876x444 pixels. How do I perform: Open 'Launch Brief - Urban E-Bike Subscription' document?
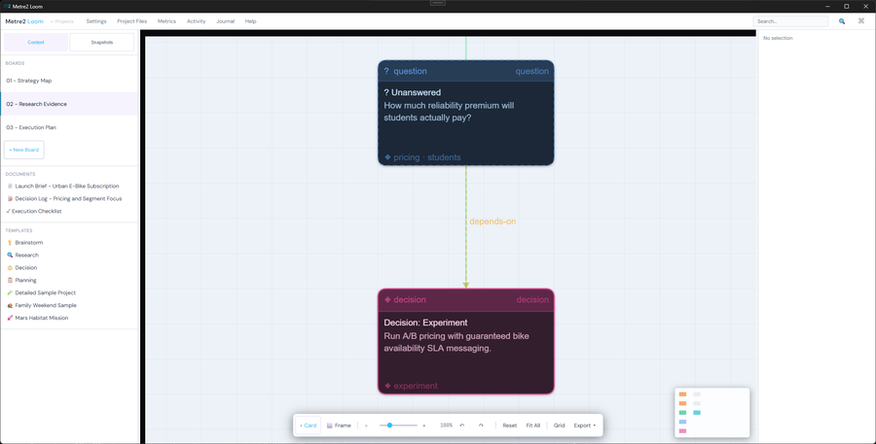[x=66, y=187]
